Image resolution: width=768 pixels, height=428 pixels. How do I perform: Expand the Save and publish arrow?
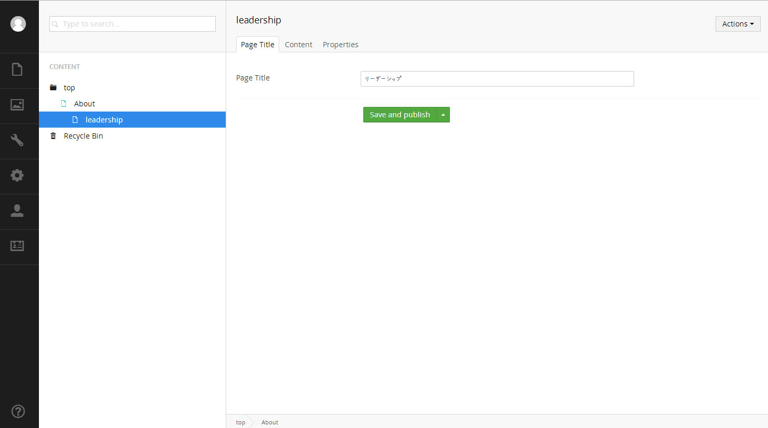point(443,115)
